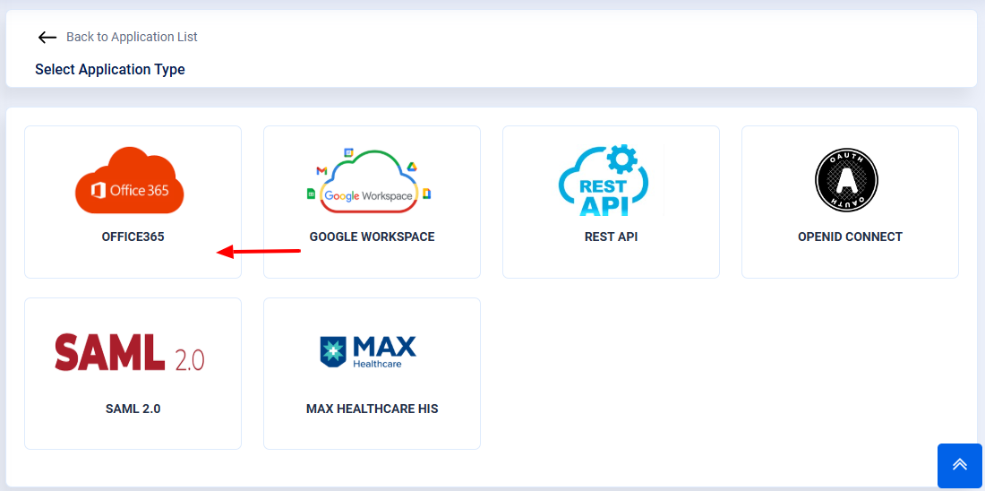
Task: Pick the Max Healthcare logo
Action: tap(368, 352)
